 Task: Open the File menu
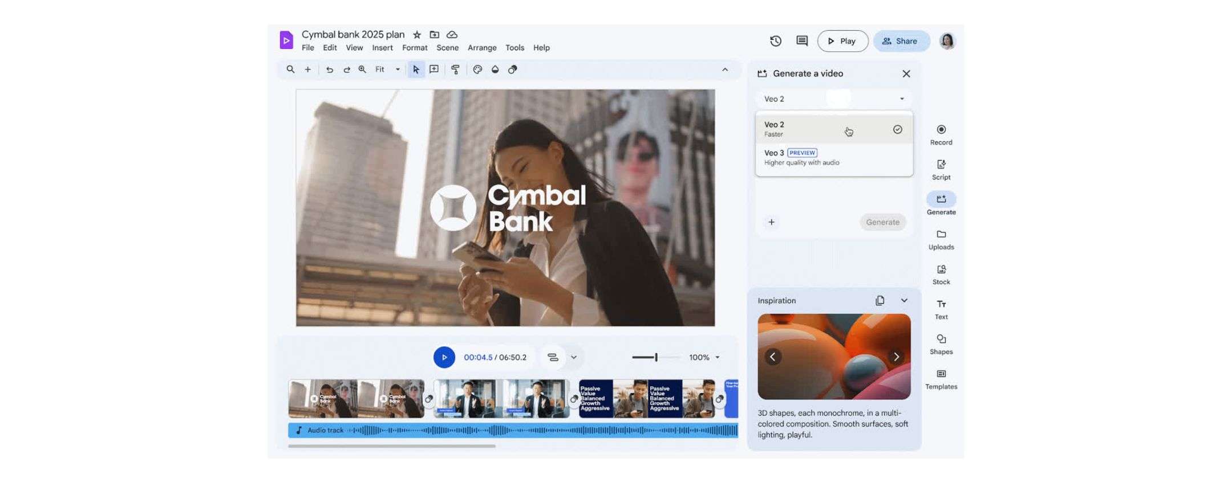(x=308, y=48)
